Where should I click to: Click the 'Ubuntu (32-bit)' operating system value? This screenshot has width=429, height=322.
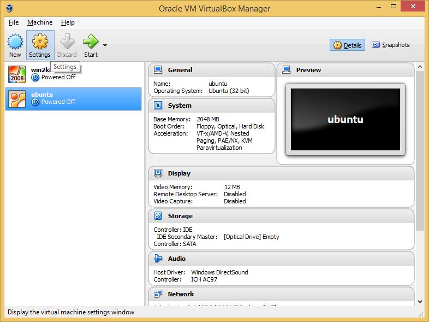[x=229, y=91]
